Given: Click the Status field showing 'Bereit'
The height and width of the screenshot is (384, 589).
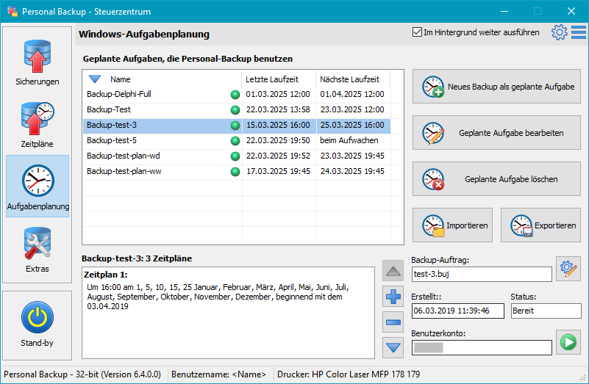Looking at the screenshot, I should 546,311.
